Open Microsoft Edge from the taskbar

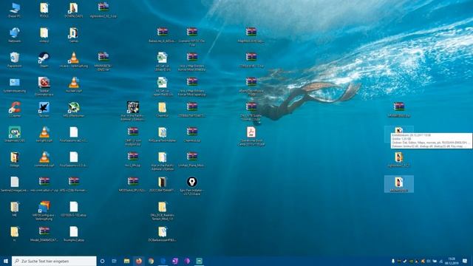pyautogui.click(x=163, y=261)
